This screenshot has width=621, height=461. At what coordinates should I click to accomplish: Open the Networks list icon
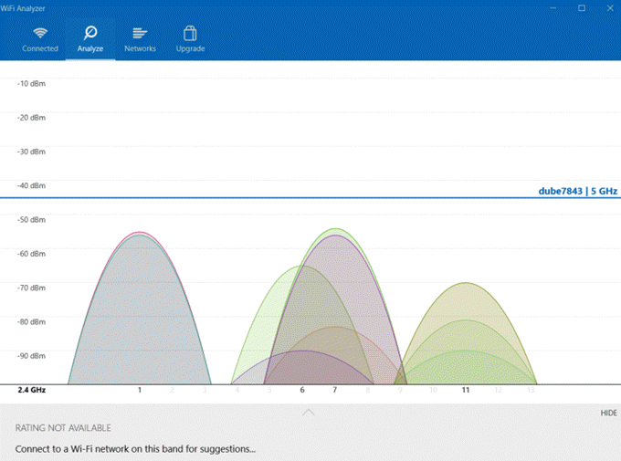pos(140,38)
